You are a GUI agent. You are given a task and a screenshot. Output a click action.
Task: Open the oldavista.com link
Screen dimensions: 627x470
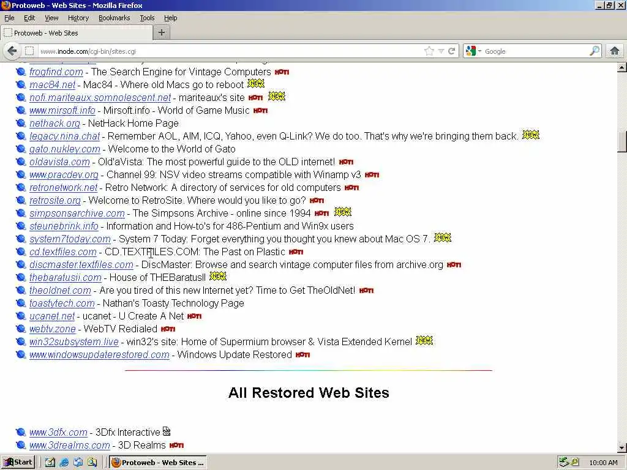click(x=59, y=162)
